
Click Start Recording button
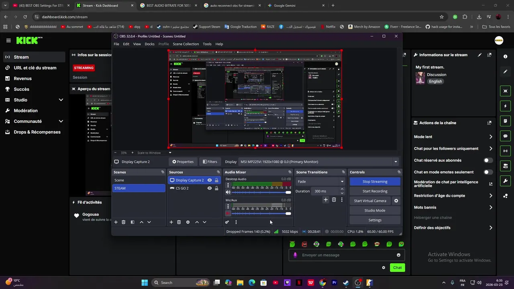coord(375,191)
